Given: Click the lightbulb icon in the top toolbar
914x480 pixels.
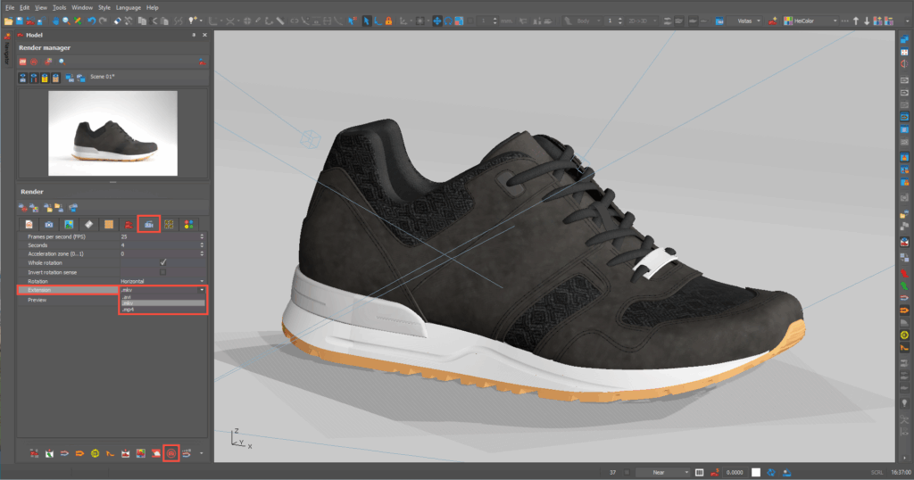Looking at the screenshot, I should (192, 21).
